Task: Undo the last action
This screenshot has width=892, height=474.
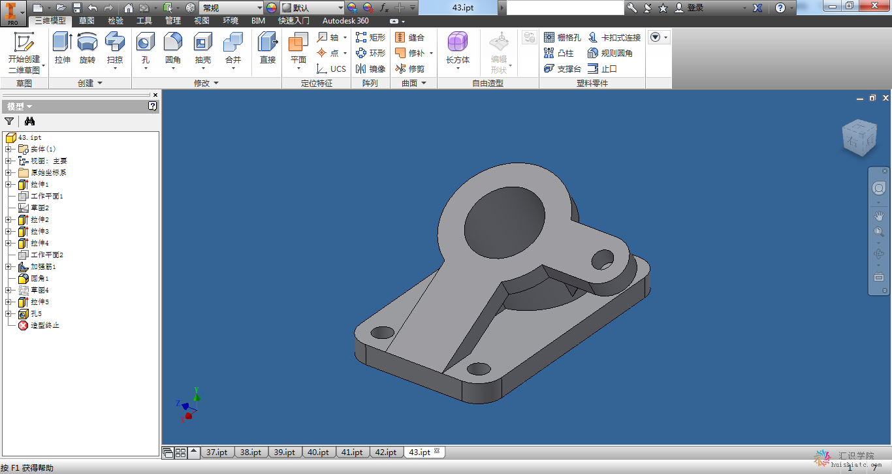Action: (93, 8)
